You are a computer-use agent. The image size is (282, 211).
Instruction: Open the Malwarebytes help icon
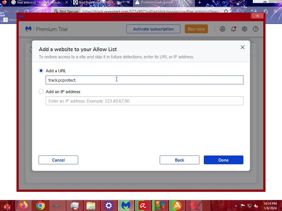[x=255, y=29]
